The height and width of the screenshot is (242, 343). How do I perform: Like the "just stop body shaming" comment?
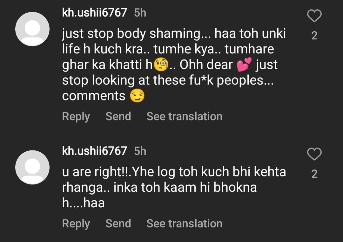tap(314, 16)
